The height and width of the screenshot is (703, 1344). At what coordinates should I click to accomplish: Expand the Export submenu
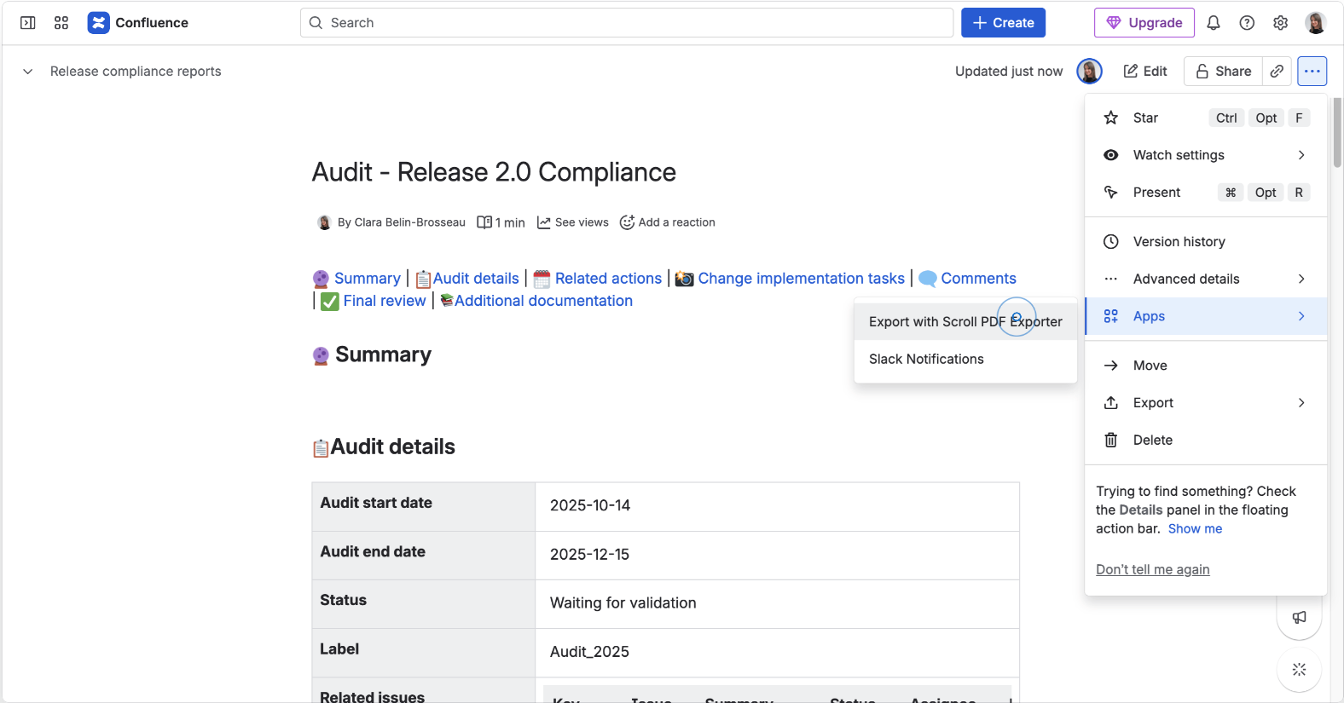1205,403
